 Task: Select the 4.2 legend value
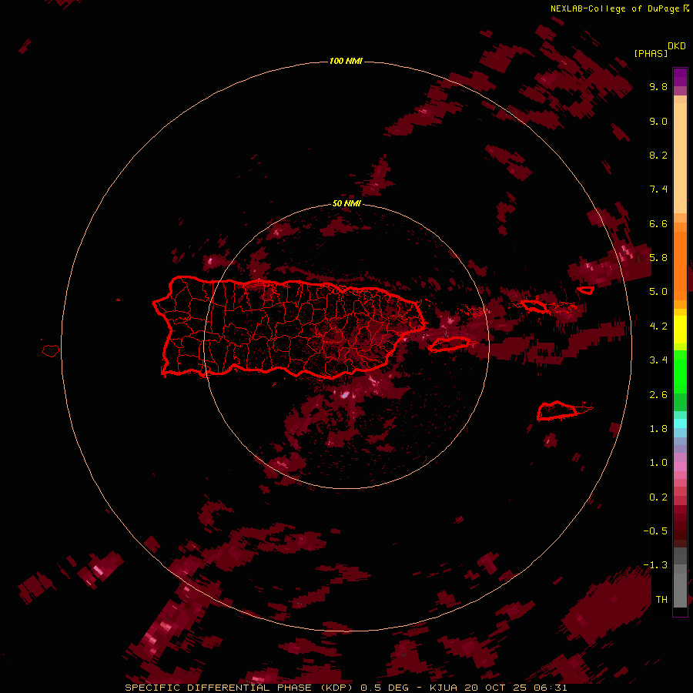pyautogui.click(x=658, y=326)
